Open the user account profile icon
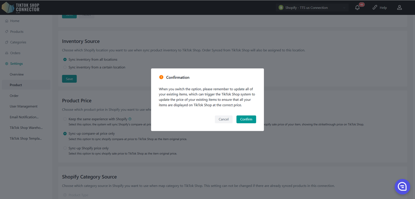The image size is (415, 199). [x=399, y=7]
